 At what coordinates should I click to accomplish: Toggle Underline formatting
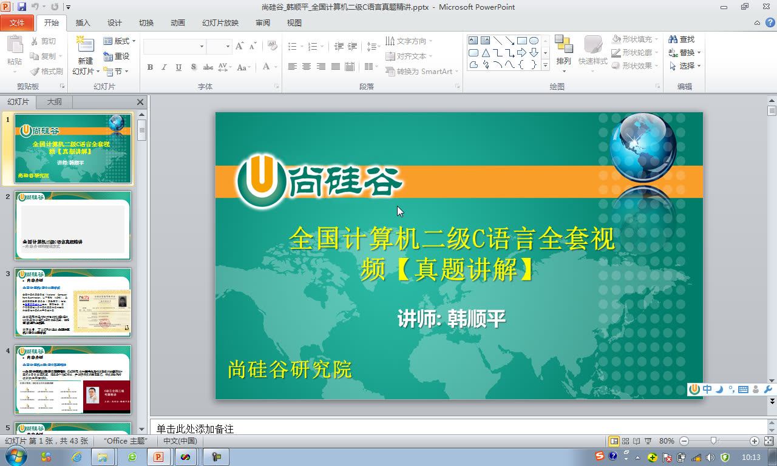178,67
